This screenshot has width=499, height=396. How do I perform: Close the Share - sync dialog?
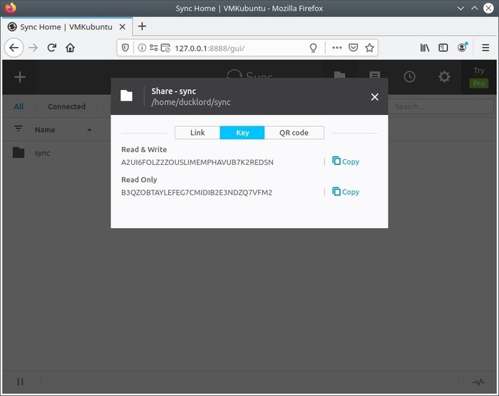[x=374, y=97]
